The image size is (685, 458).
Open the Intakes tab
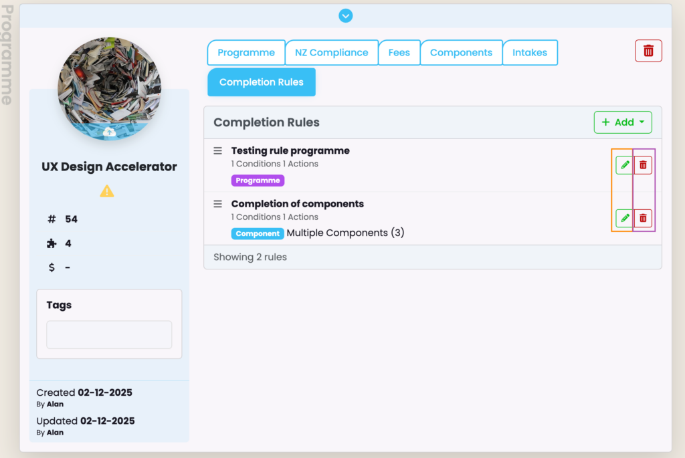tap(530, 53)
